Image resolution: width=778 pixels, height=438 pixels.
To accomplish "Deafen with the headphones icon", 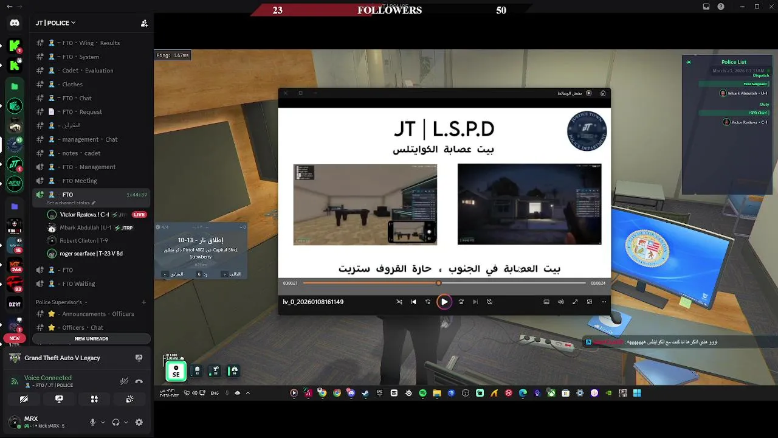I will coord(116,422).
